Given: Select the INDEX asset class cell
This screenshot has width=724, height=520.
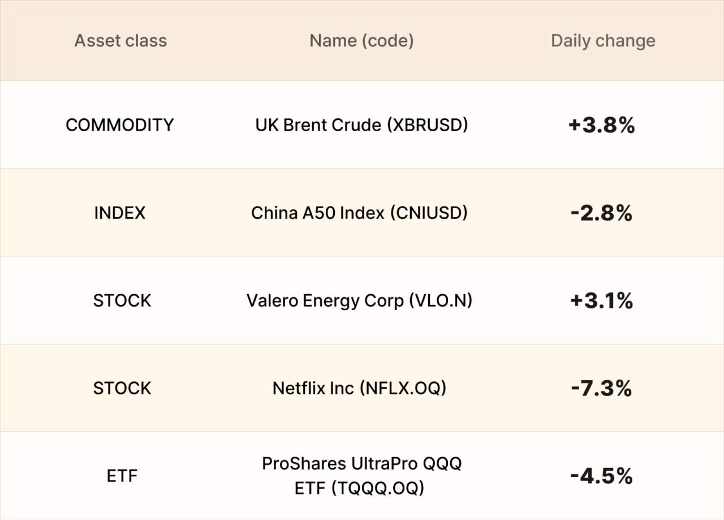Looking at the screenshot, I should [120, 213].
